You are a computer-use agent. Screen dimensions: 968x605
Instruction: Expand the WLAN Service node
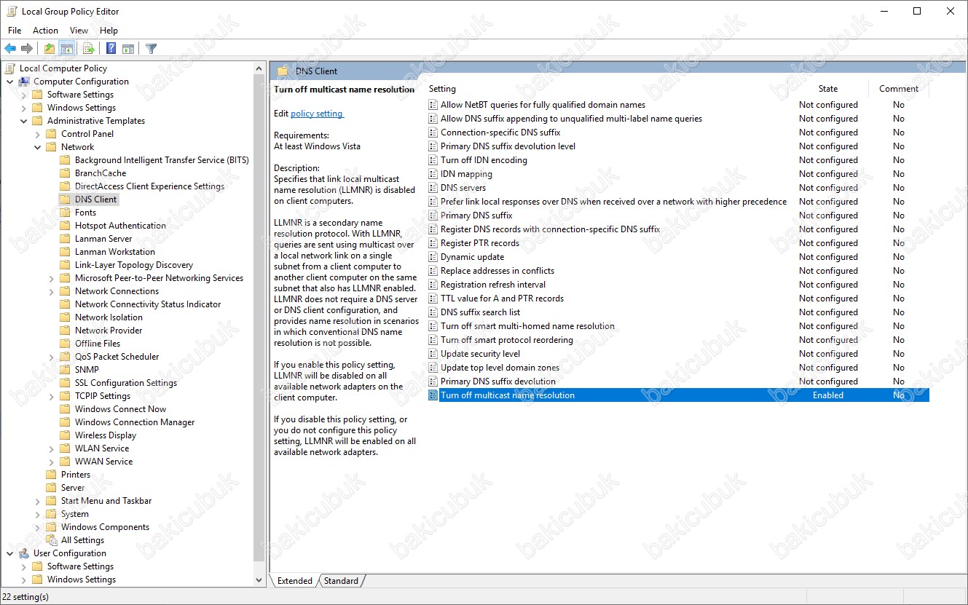click(x=52, y=448)
